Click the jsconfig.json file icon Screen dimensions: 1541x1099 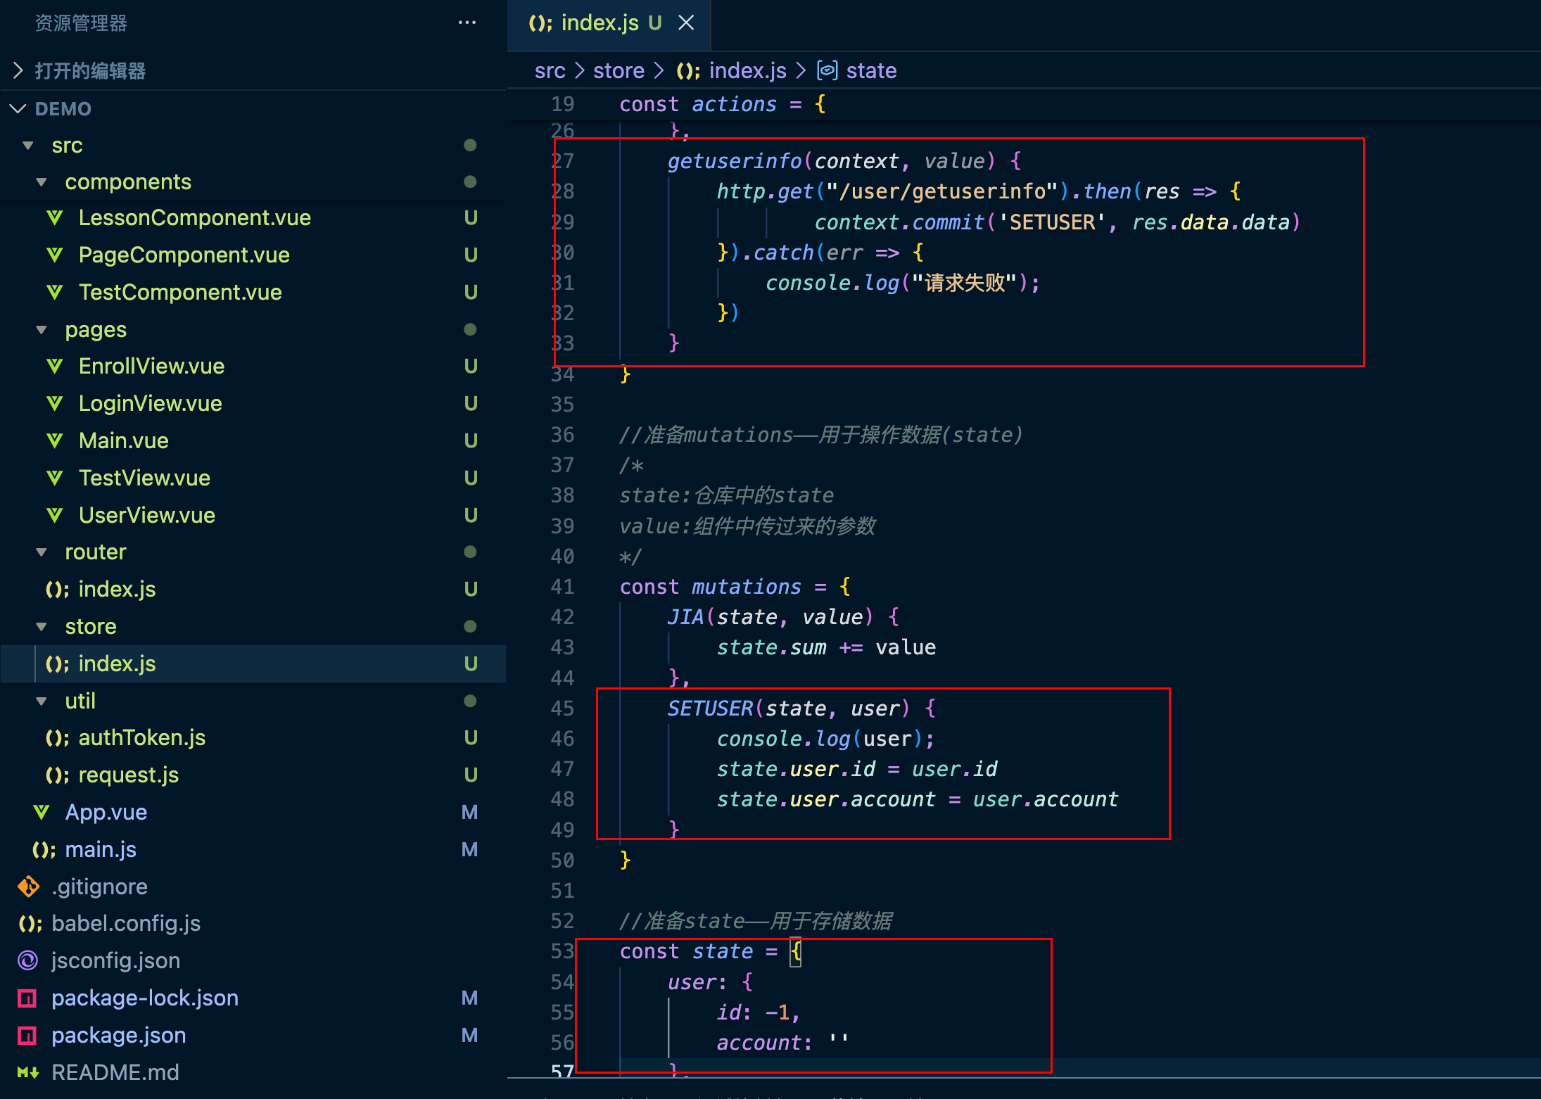tap(28, 960)
